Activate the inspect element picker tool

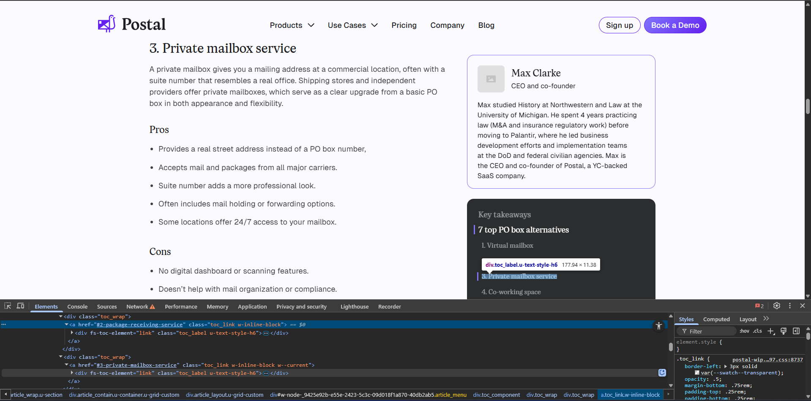(x=8, y=306)
